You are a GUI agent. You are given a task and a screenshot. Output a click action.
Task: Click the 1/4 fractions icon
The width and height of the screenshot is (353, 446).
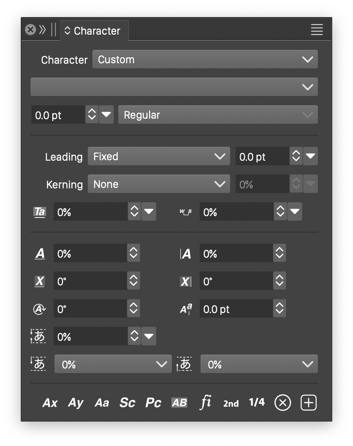257,402
